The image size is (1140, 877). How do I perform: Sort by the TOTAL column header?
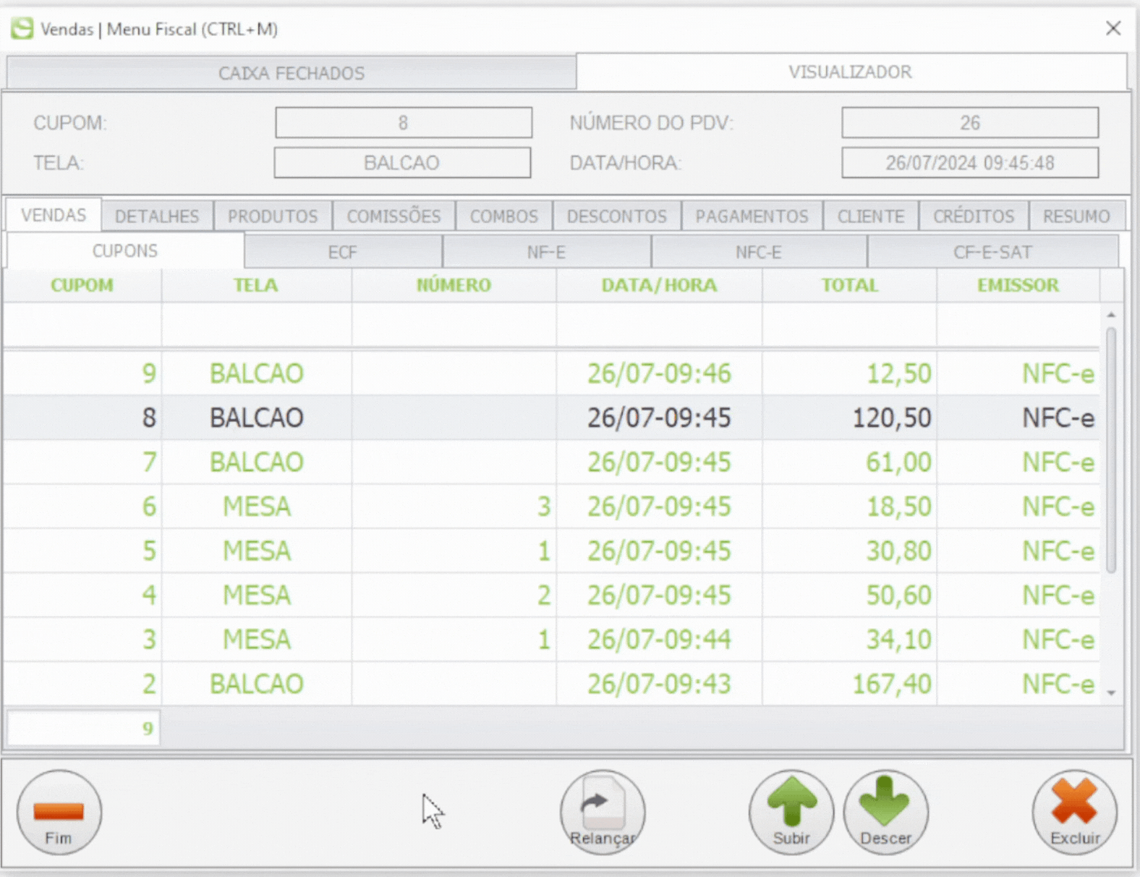pyautogui.click(x=849, y=285)
